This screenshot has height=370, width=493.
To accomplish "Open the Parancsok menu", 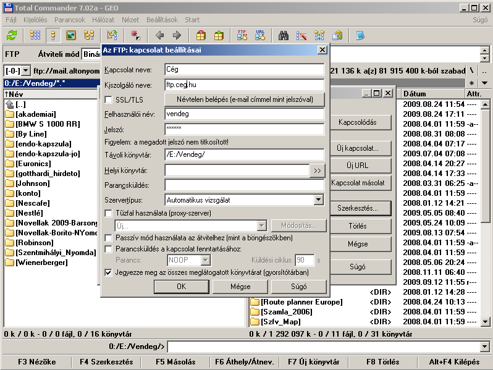I will [x=69, y=20].
